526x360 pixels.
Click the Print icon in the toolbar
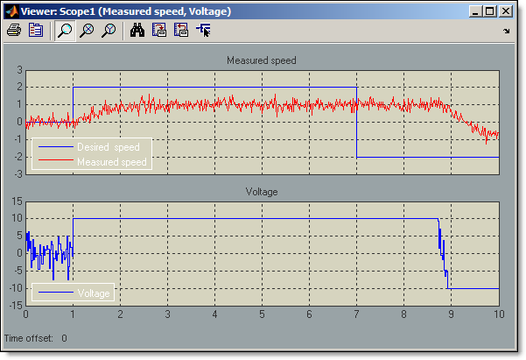point(14,30)
